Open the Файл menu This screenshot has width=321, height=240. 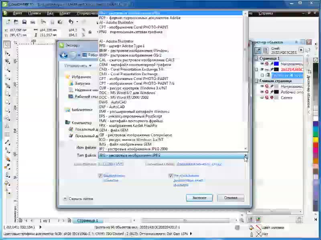pyautogui.click(x=17, y=13)
